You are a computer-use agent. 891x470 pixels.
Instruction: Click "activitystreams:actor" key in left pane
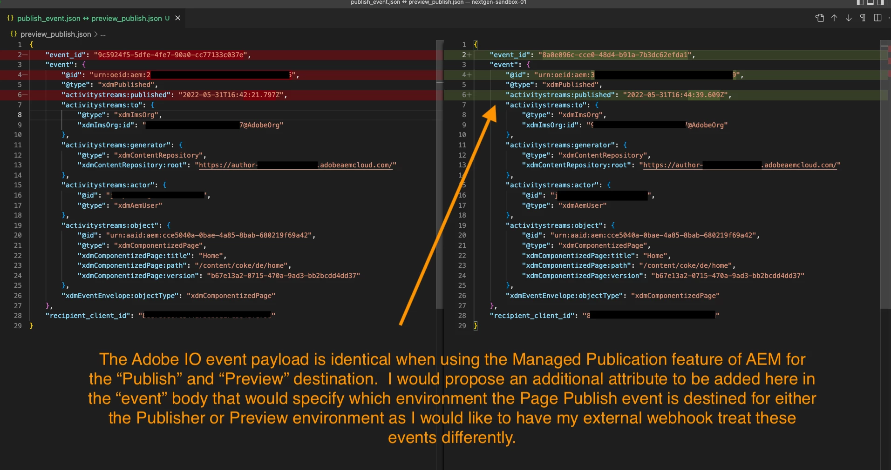[x=109, y=185]
